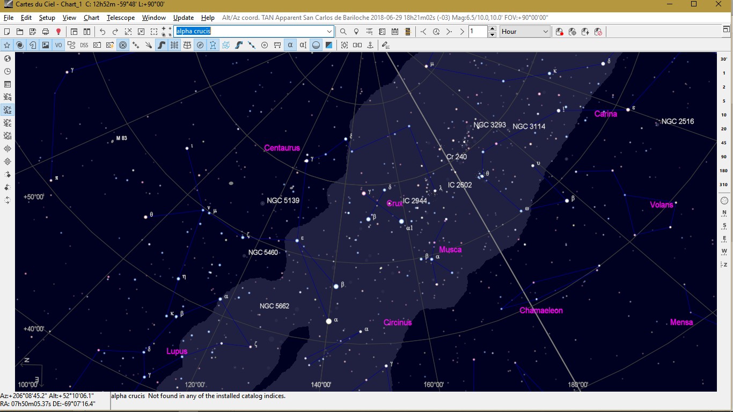Increase the time step value with the up arrow

click(492, 28)
